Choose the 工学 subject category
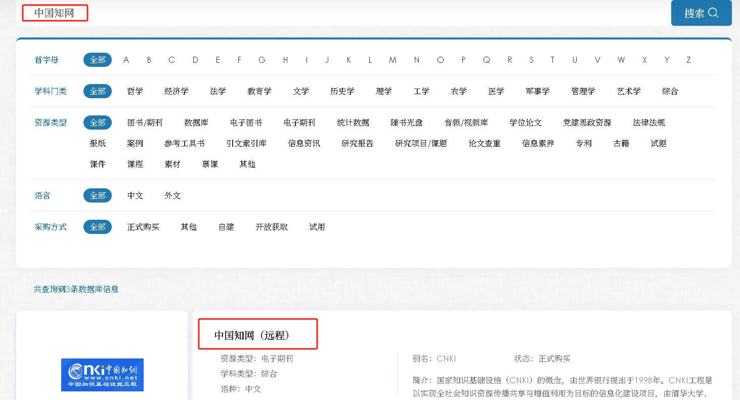The height and width of the screenshot is (400, 740). click(x=421, y=91)
